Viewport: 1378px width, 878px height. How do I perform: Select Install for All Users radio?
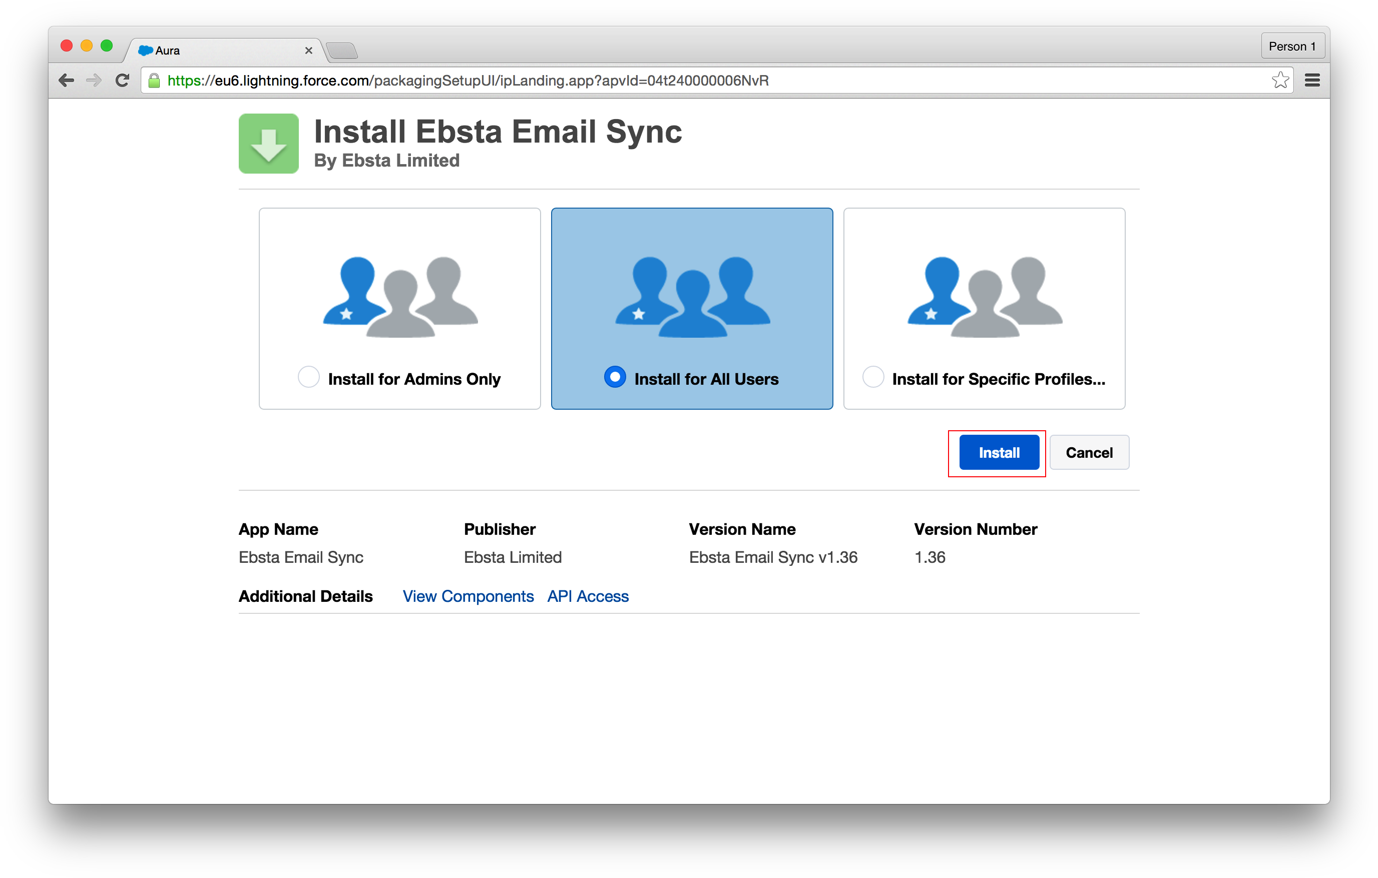tap(615, 378)
